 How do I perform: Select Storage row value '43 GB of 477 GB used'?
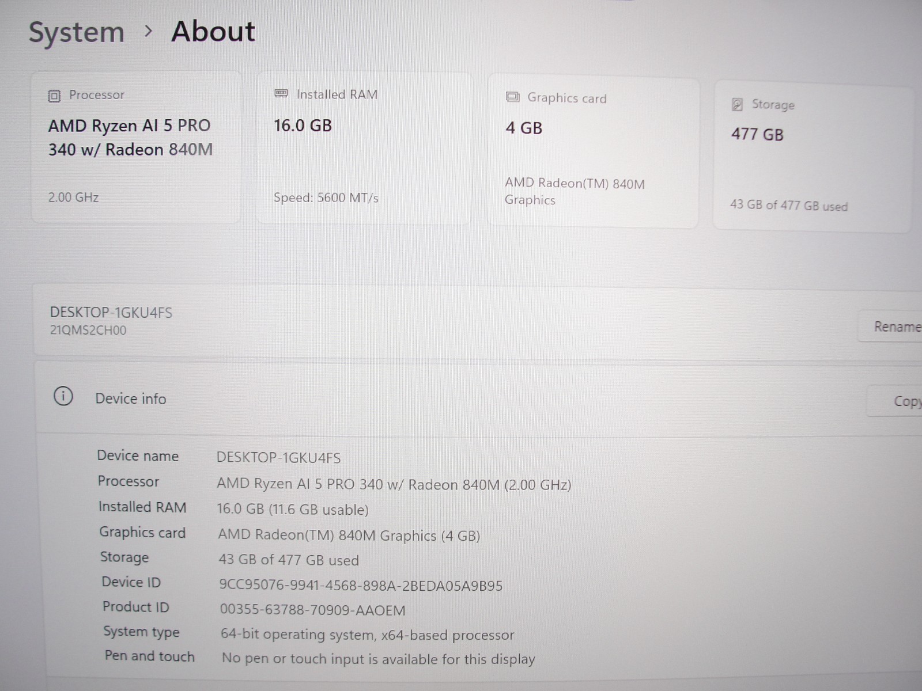point(289,560)
